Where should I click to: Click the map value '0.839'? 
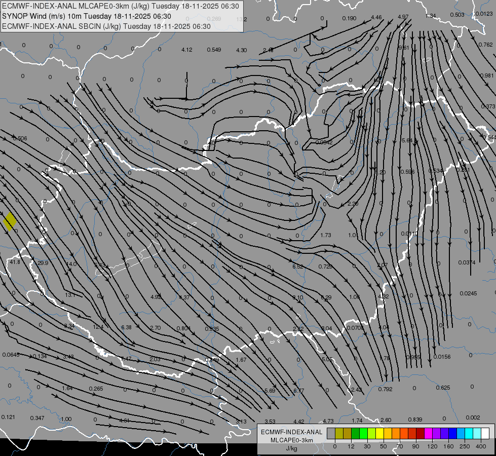click(x=415, y=420)
